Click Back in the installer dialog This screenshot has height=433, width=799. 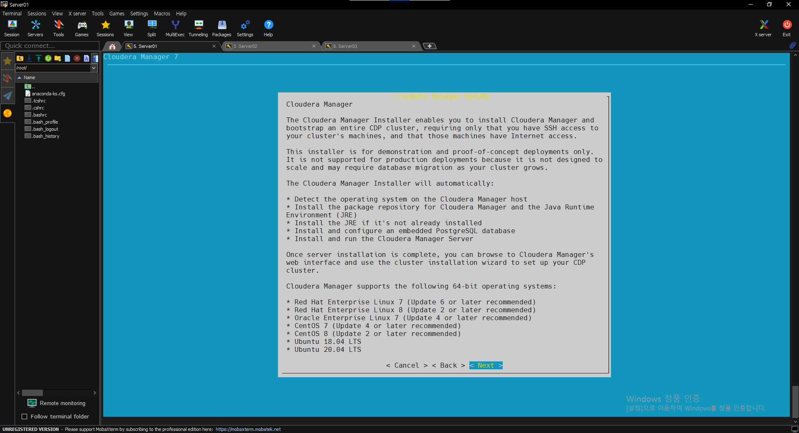[448, 365]
